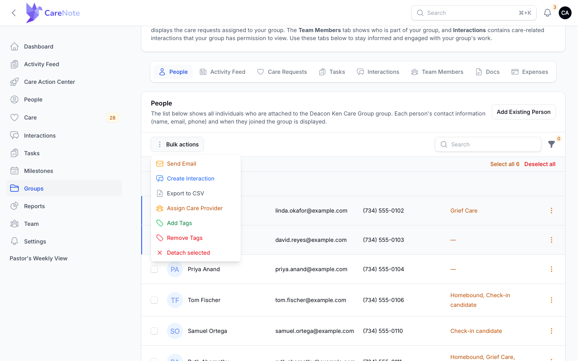Choose Assign Care Provider menu entry
The width and height of the screenshot is (578, 361).
[196, 208]
